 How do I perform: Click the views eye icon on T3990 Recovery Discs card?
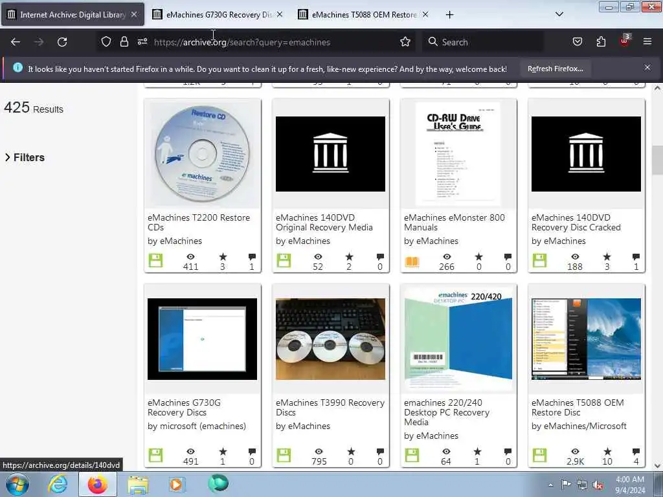point(319,452)
